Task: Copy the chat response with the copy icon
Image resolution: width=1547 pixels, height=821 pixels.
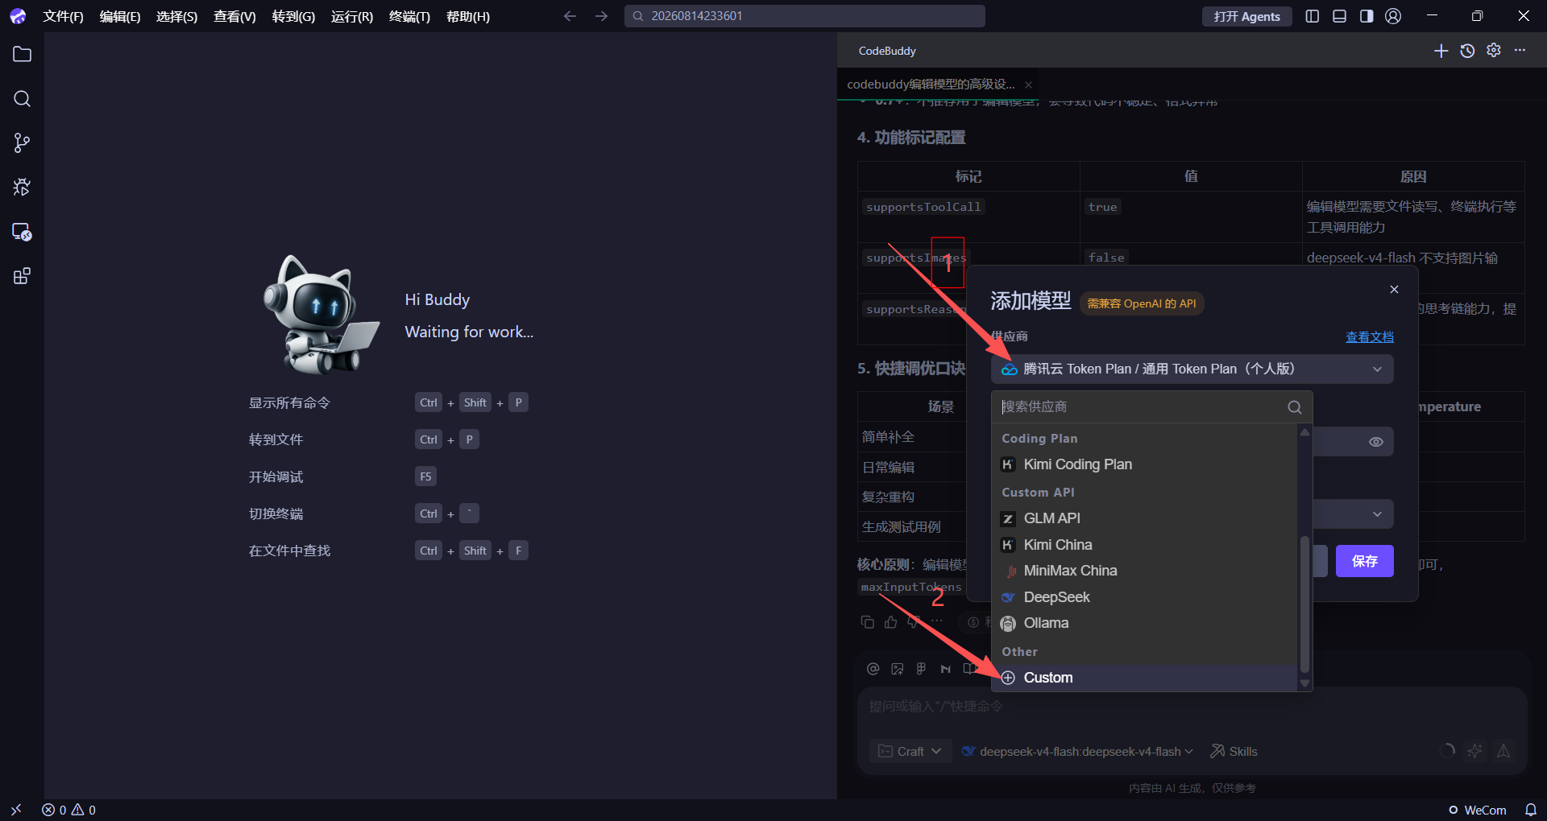Action: click(x=868, y=622)
